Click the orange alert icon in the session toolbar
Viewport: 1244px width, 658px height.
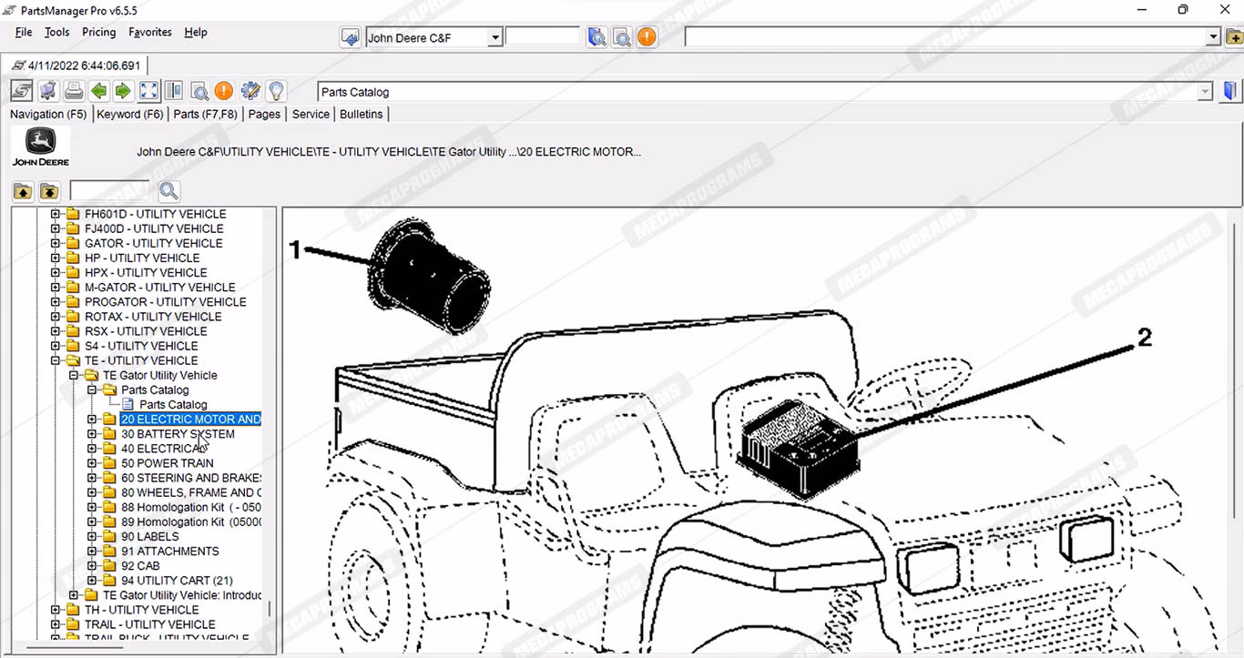224,91
